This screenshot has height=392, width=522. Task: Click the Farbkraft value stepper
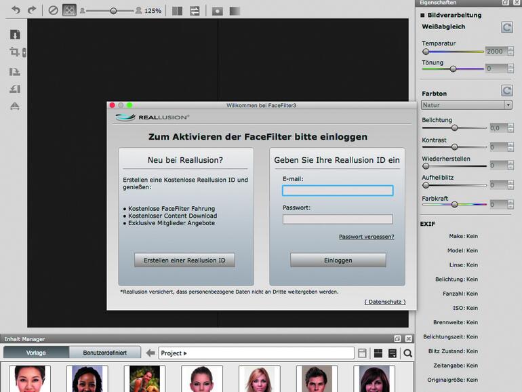coord(510,205)
